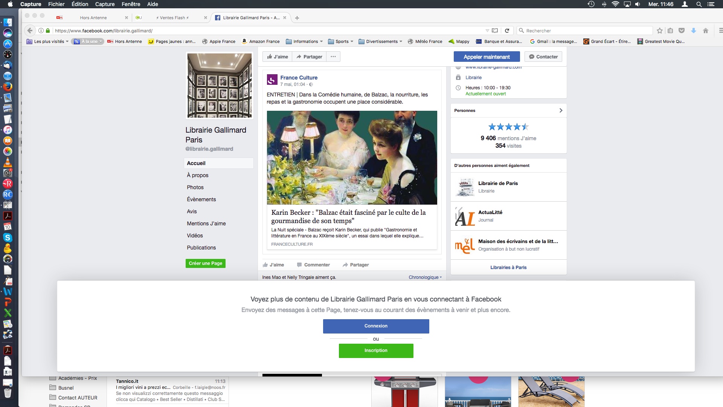Click the site info icon in address bar
Viewport: 723px width, 407px height.
[41, 31]
